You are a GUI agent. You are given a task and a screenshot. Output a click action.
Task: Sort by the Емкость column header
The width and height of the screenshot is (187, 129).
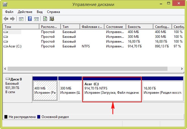tap(139, 27)
